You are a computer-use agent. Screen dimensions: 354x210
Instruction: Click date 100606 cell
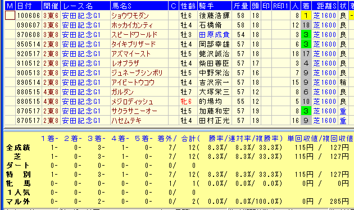(29, 16)
